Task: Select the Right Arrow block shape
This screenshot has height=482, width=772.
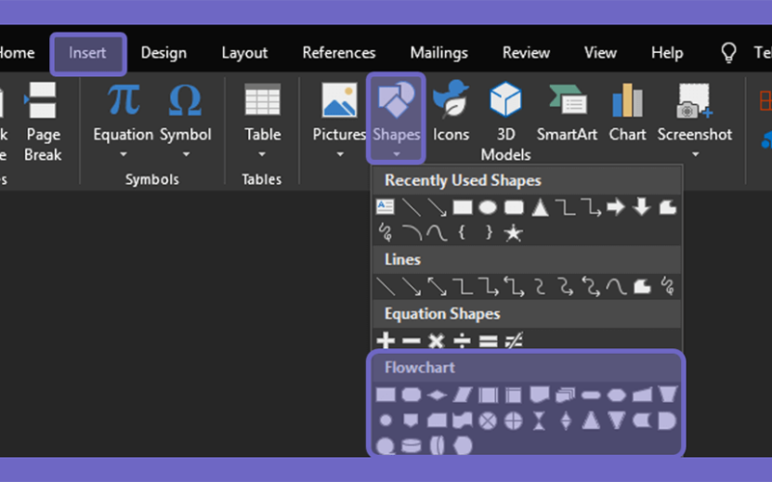Action: click(616, 207)
